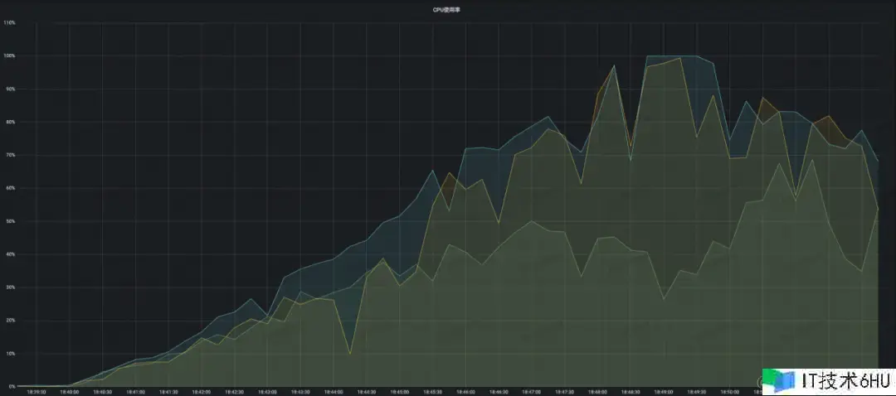896x396 pixels.
Task: Click the 18:40:00 time axis label
Action: click(x=69, y=392)
